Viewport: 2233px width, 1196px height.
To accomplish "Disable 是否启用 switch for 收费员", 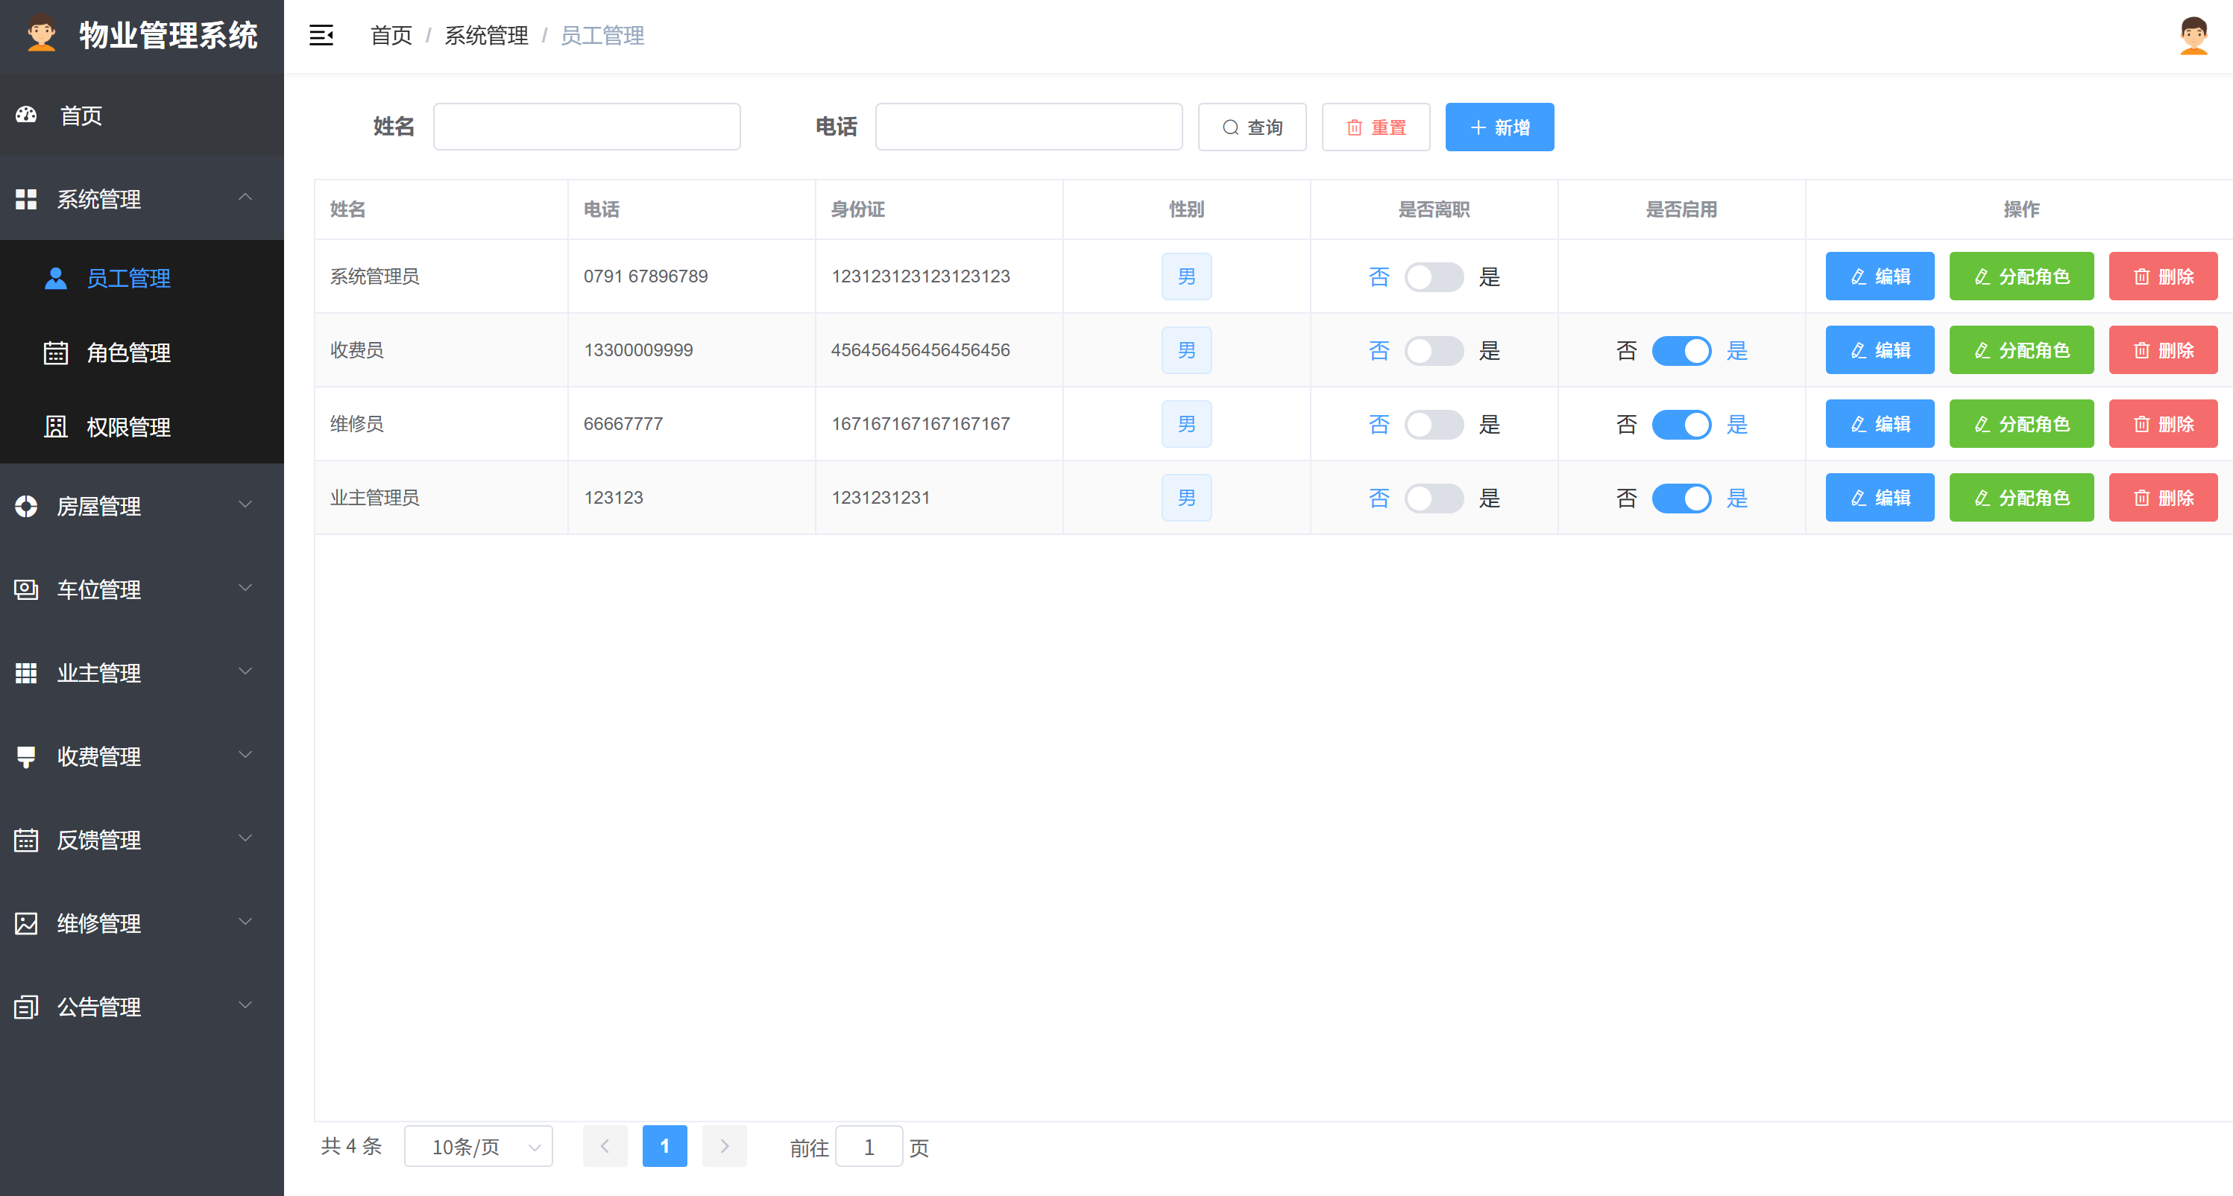I will (x=1682, y=350).
